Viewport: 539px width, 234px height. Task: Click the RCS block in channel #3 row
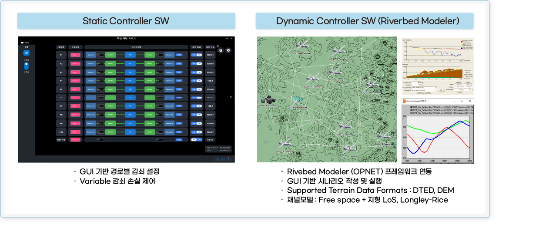[131, 73]
